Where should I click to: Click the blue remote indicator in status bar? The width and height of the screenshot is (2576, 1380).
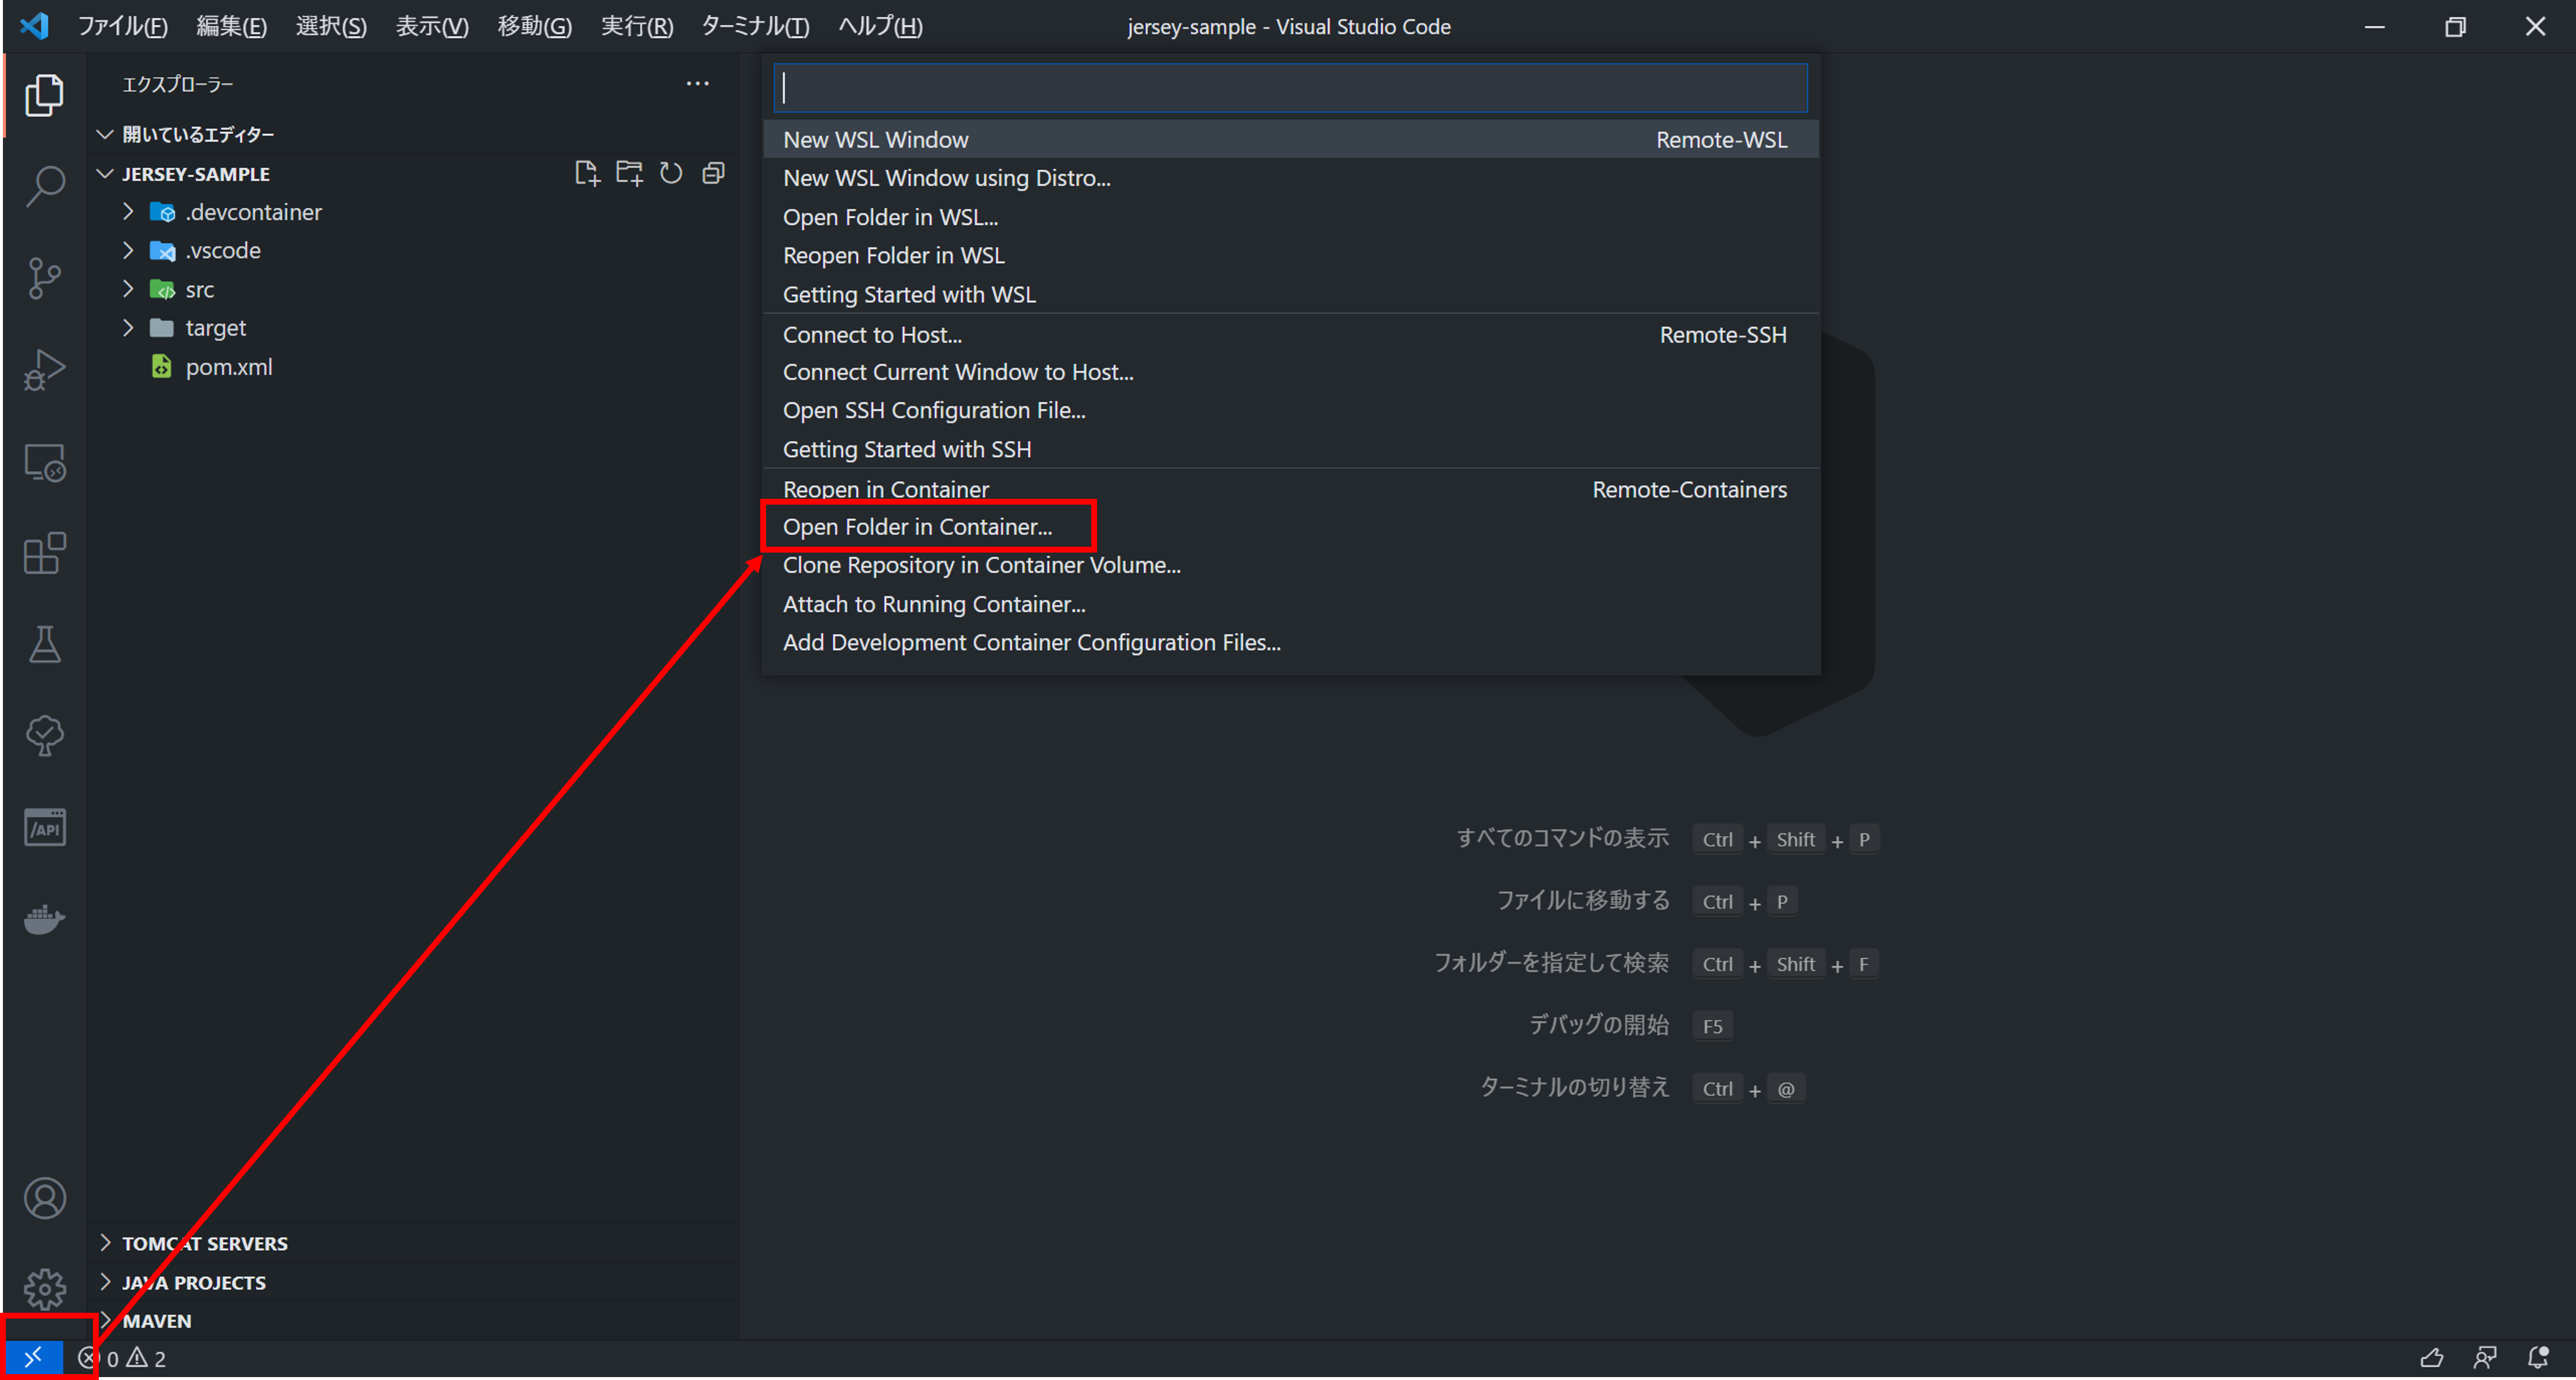click(x=33, y=1357)
